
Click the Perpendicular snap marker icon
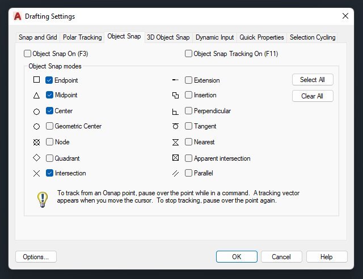coord(175,111)
